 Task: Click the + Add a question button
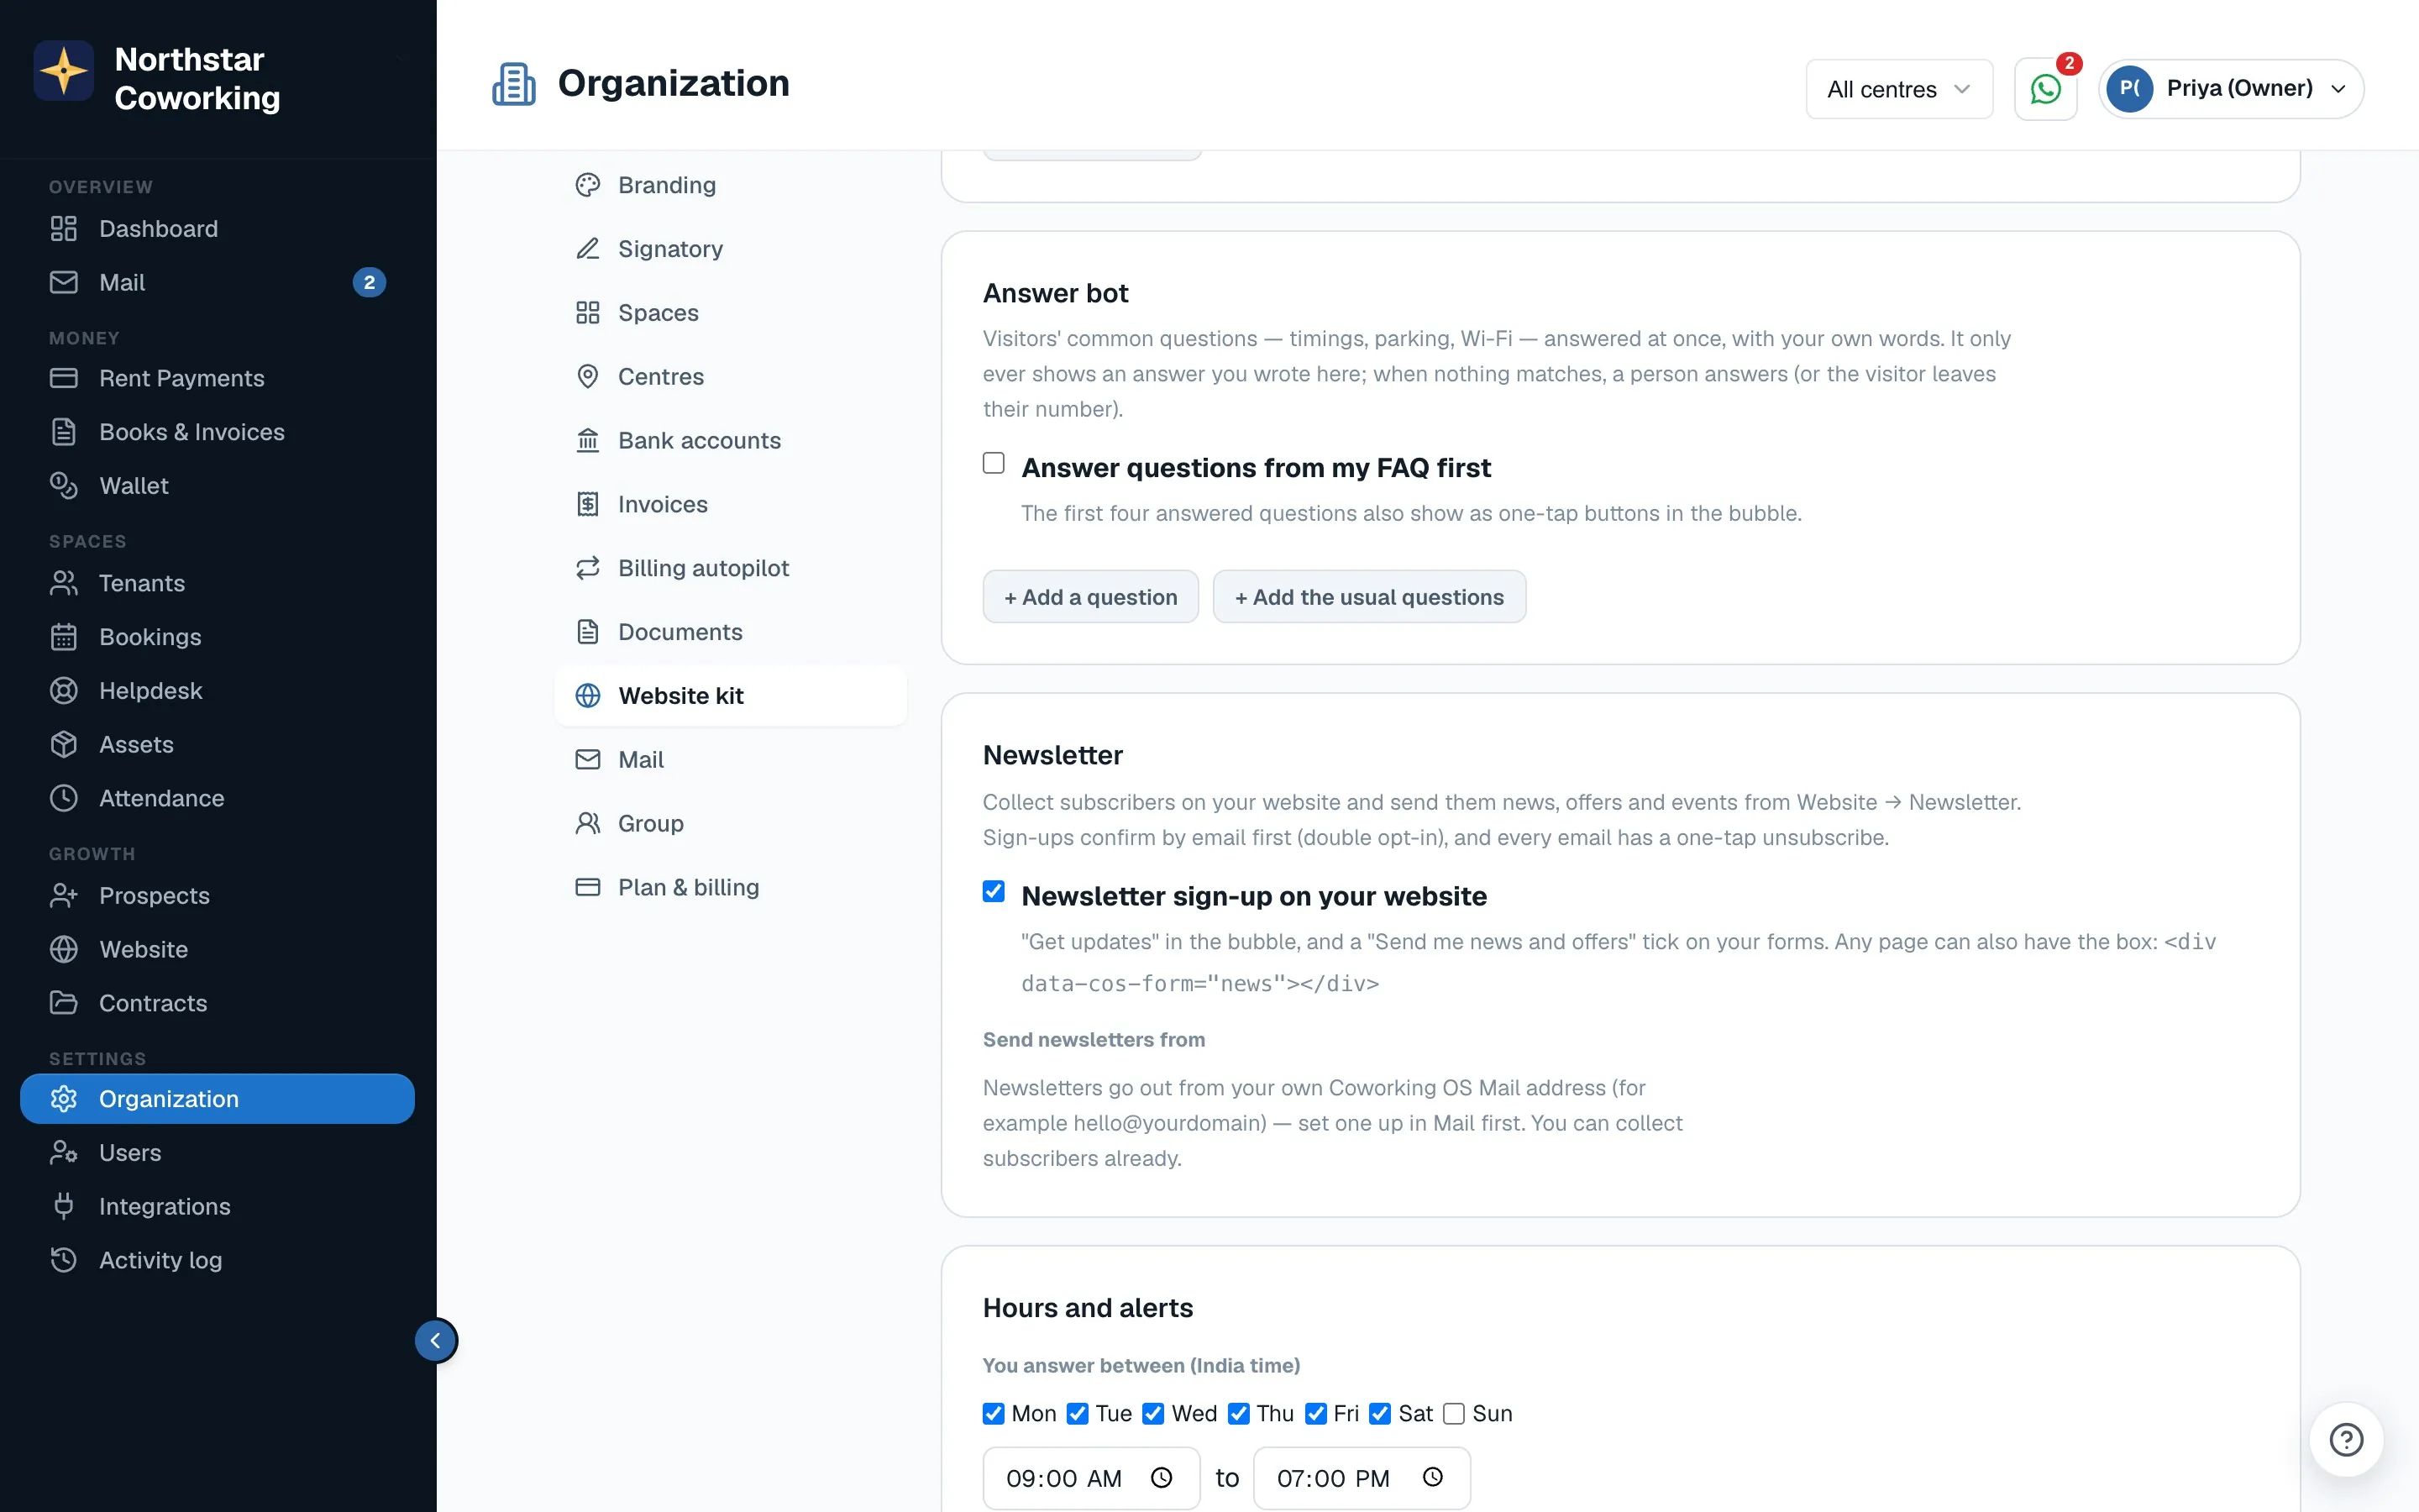pos(1090,597)
